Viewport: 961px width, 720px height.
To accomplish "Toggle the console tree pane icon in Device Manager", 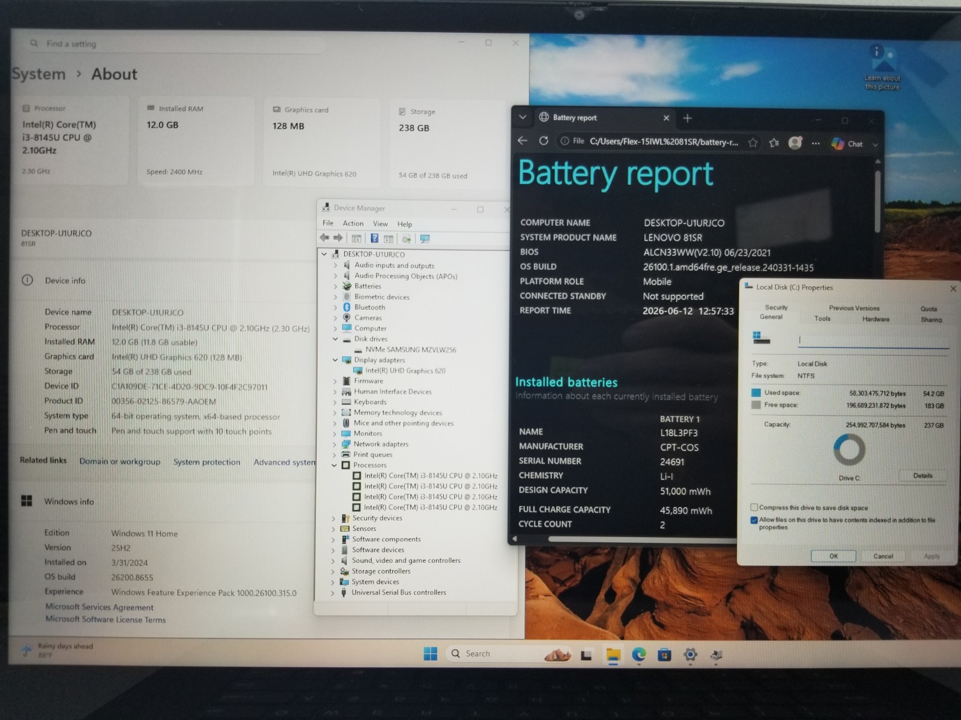I will (357, 239).
